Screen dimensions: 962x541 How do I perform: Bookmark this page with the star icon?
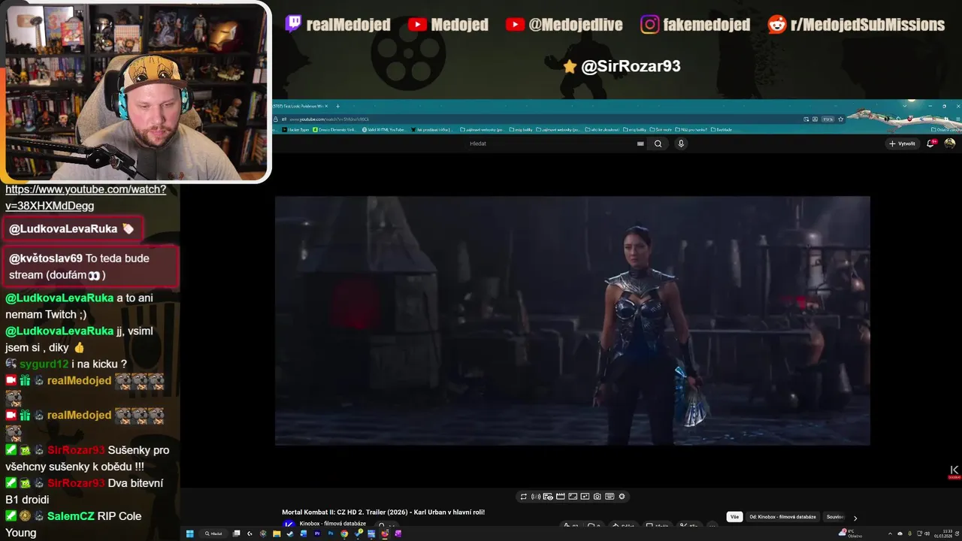[840, 119]
